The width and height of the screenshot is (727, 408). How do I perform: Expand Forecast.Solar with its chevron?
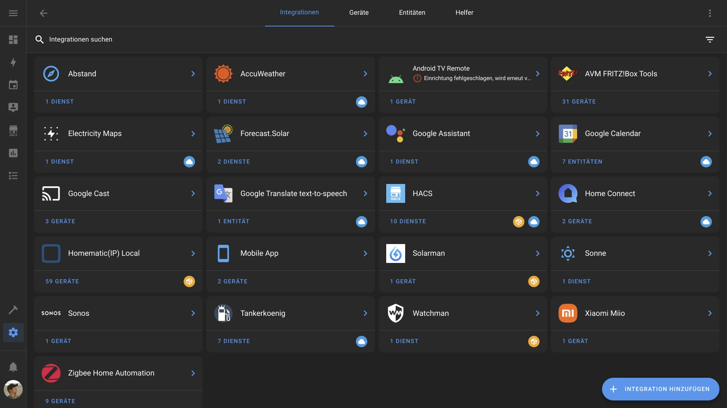[x=365, y=134]
